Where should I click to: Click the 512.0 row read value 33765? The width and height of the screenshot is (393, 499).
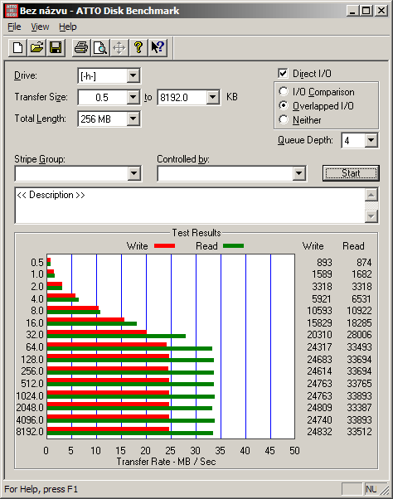[359, 384]
